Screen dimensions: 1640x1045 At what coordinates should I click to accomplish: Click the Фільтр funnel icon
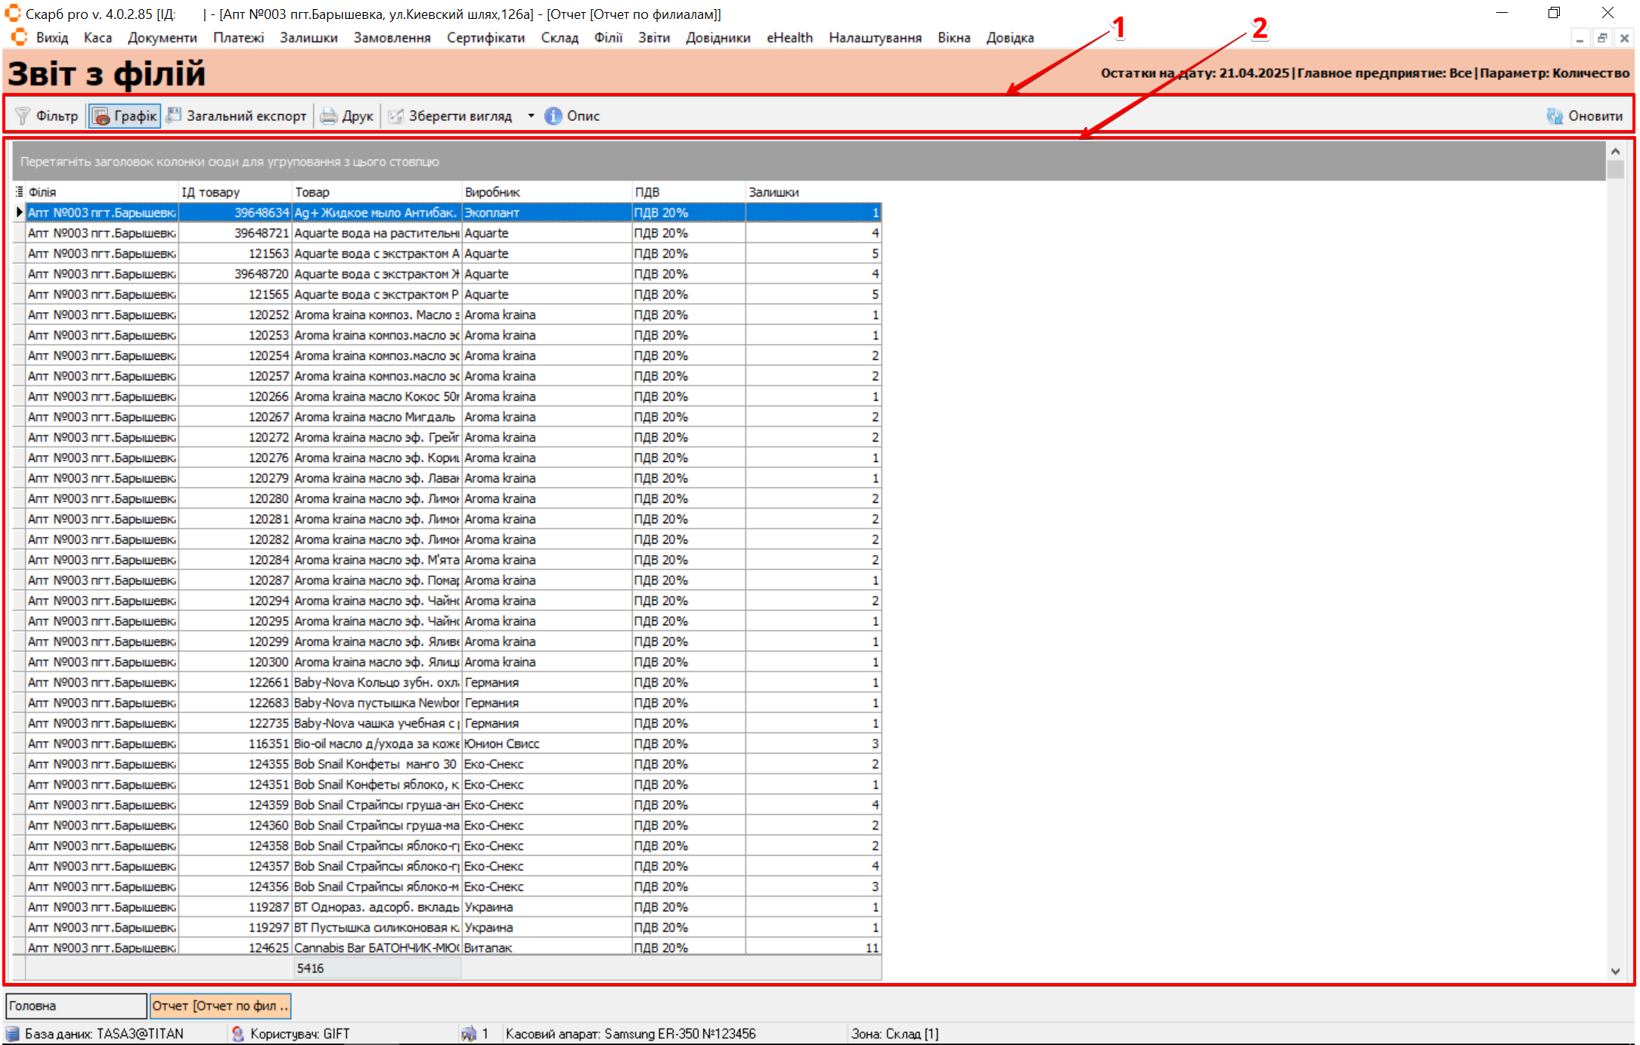click(x=23, y=116)
